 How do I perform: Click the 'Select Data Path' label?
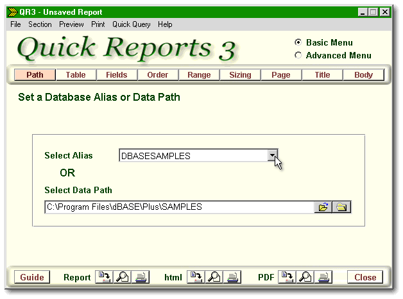(x=78, y=190)
